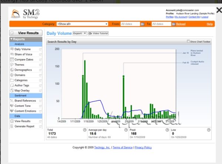
Task: Open the To date calendar picker icon
Action: click(x=174, y=24)
